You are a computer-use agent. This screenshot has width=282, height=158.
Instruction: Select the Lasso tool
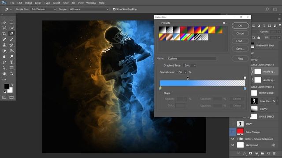[4, 28]
